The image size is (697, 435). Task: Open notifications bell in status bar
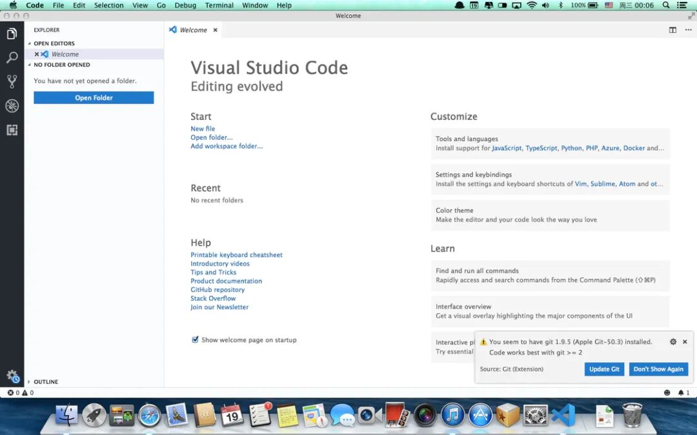pyautogui.click(x=683, y=393)
